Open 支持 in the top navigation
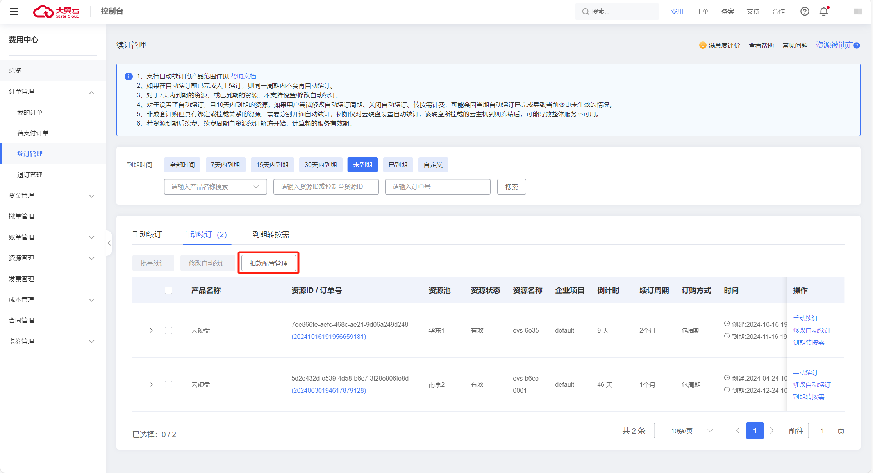Image resolution: width=873 pixels, height=473 pixels. [753, 12]
